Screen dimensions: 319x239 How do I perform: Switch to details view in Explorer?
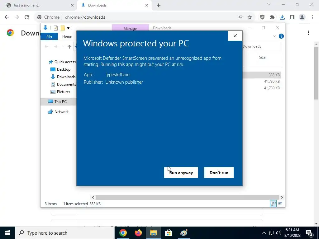(273, 204)
